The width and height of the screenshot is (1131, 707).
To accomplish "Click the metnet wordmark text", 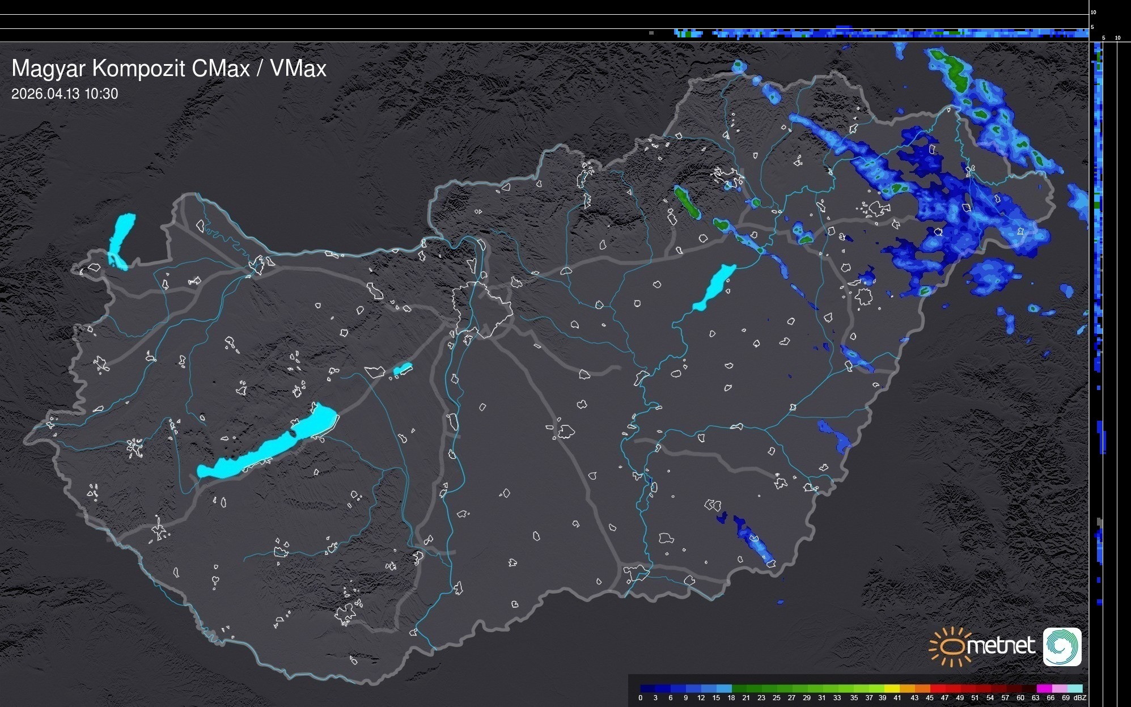I will (x=1001, y=646).
